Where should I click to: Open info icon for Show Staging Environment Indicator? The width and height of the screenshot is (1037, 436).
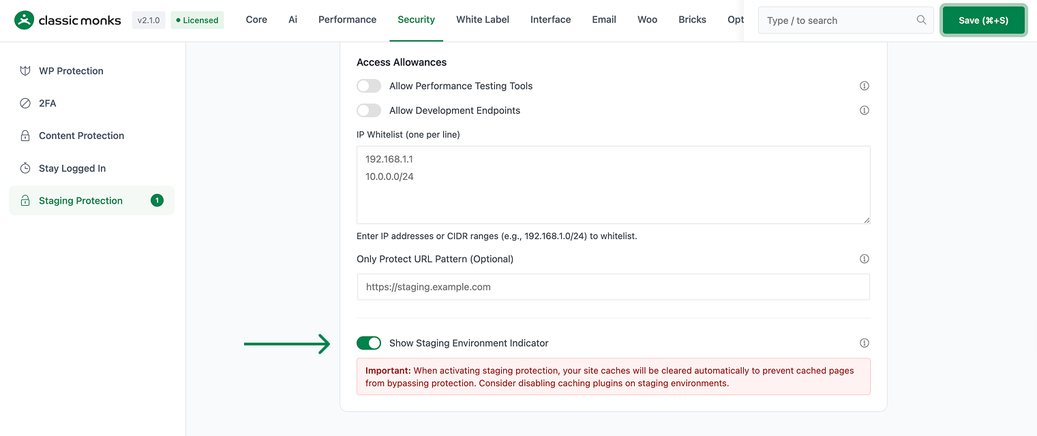point(865,343)
